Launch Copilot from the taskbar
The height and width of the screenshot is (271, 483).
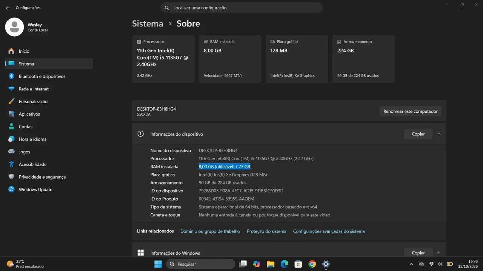[257, 264]
